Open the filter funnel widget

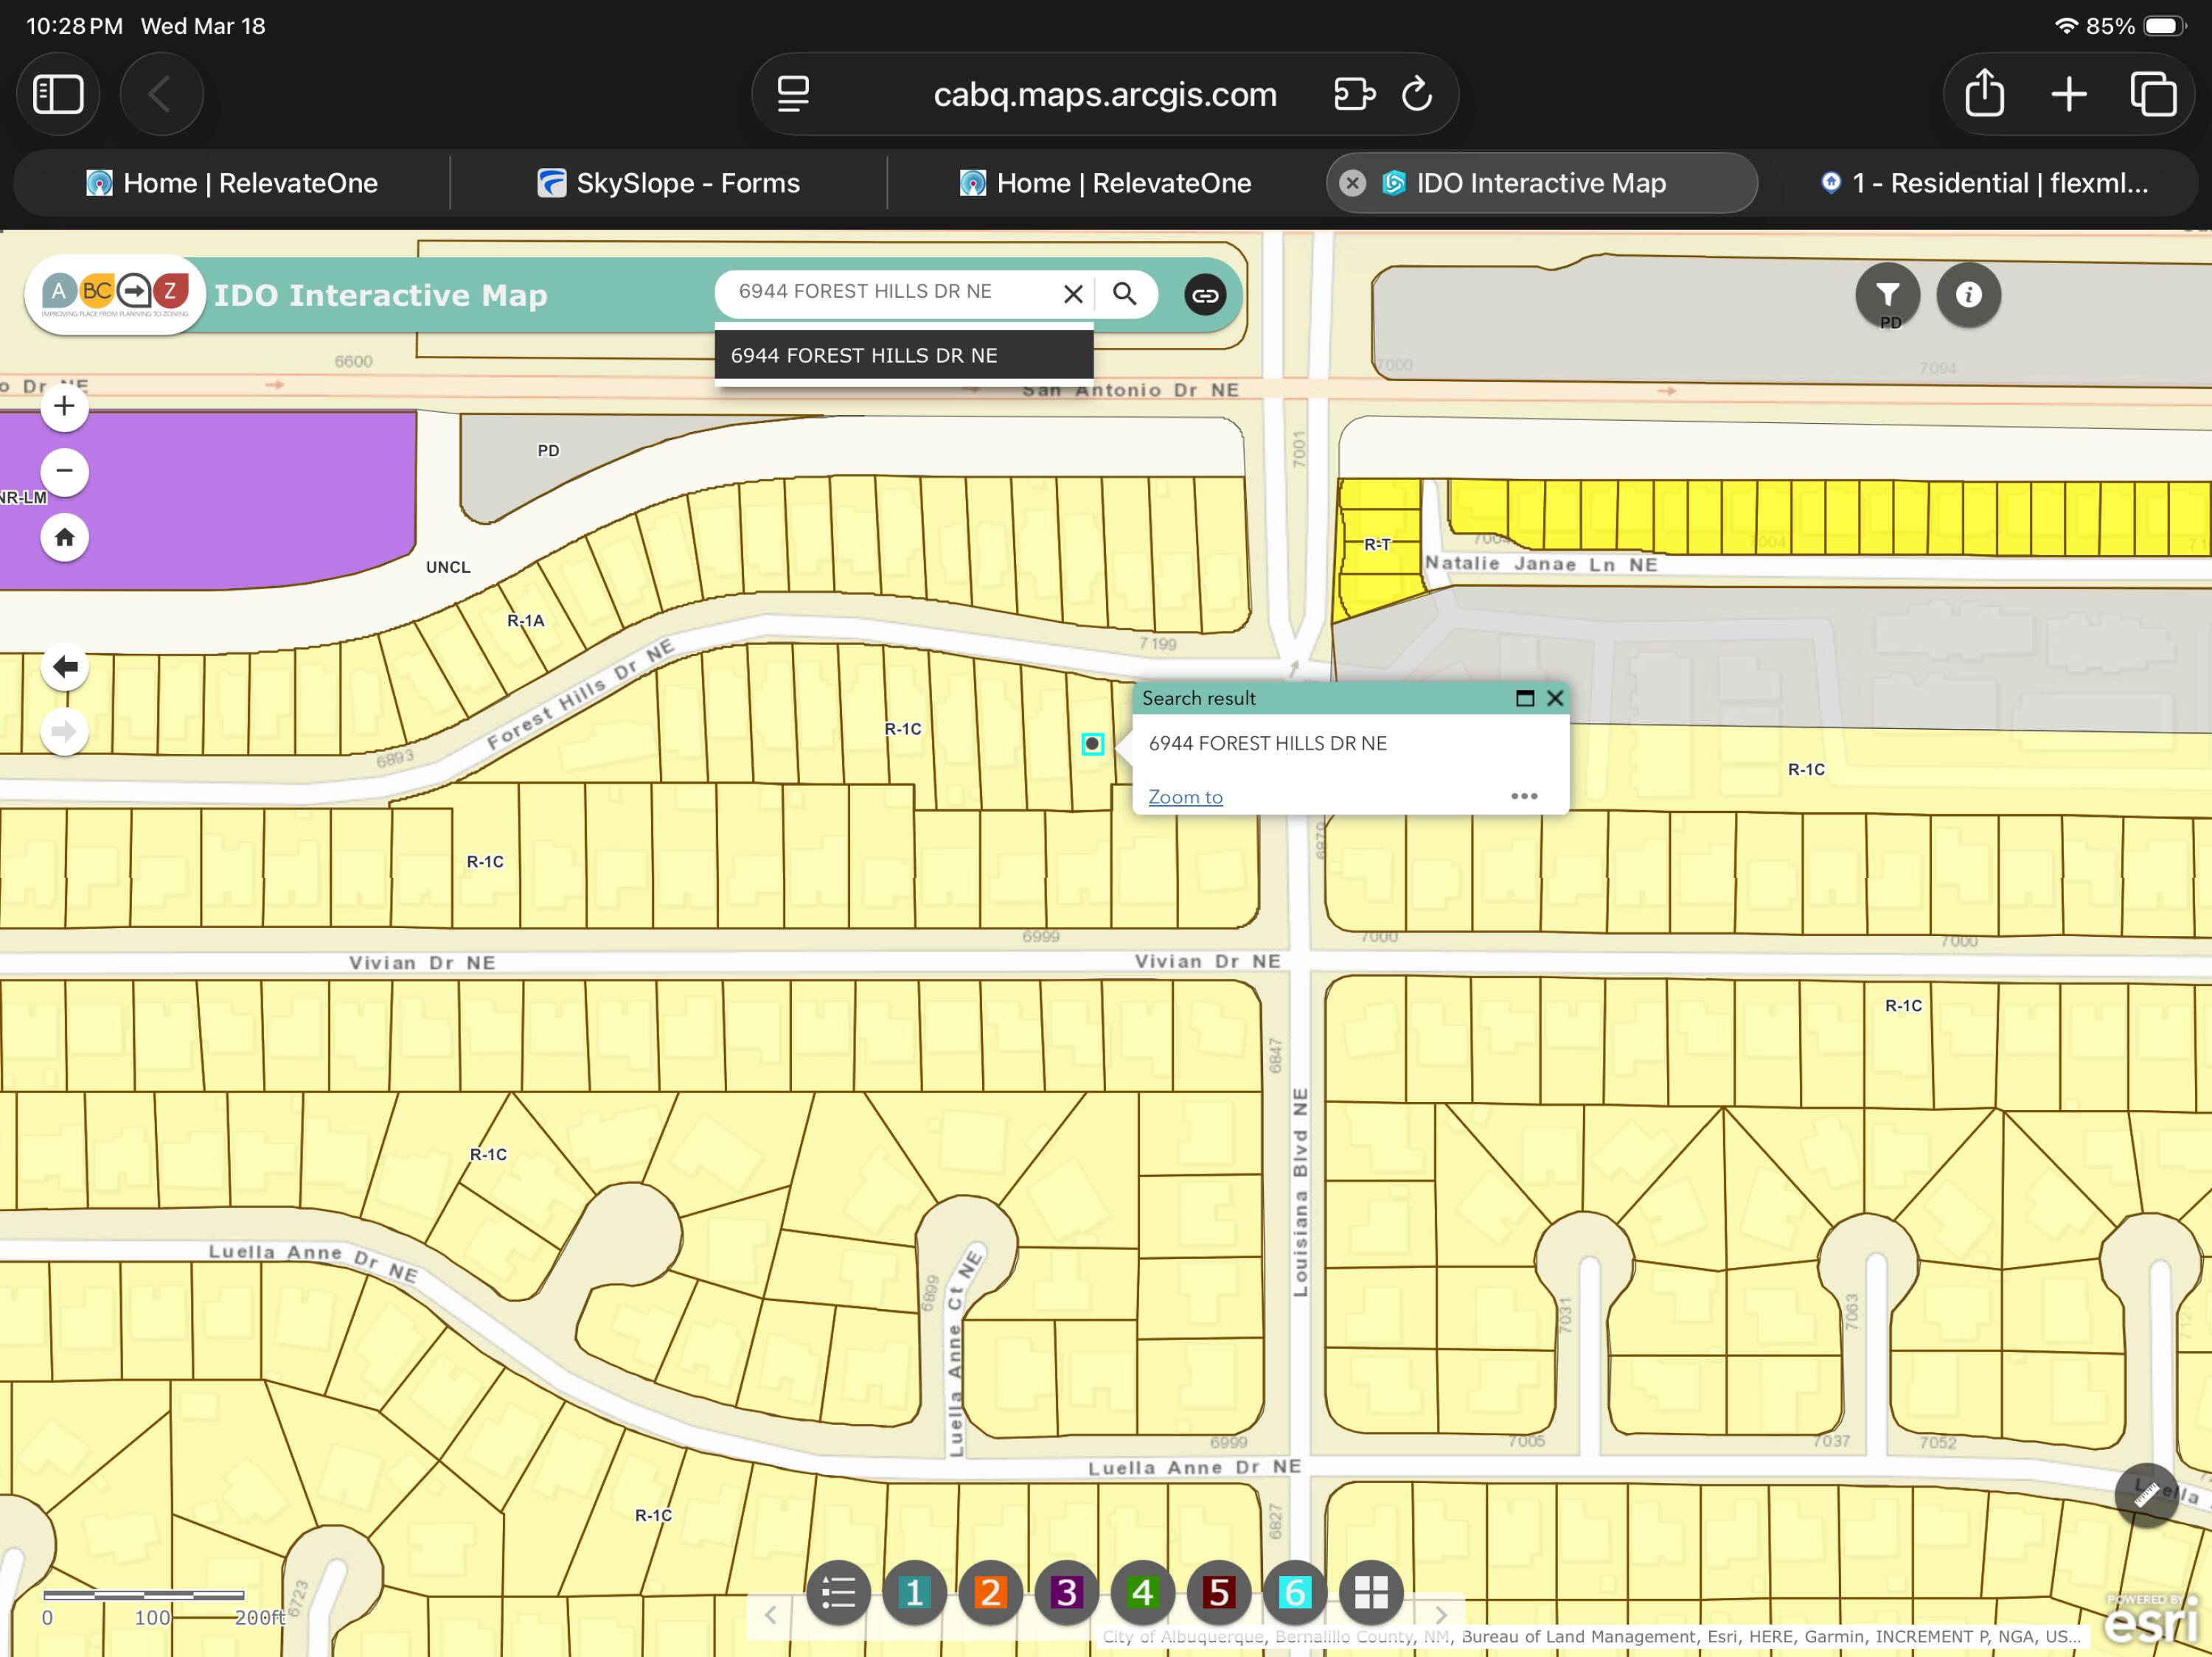pyautogui.click(x=1887, y=295)
